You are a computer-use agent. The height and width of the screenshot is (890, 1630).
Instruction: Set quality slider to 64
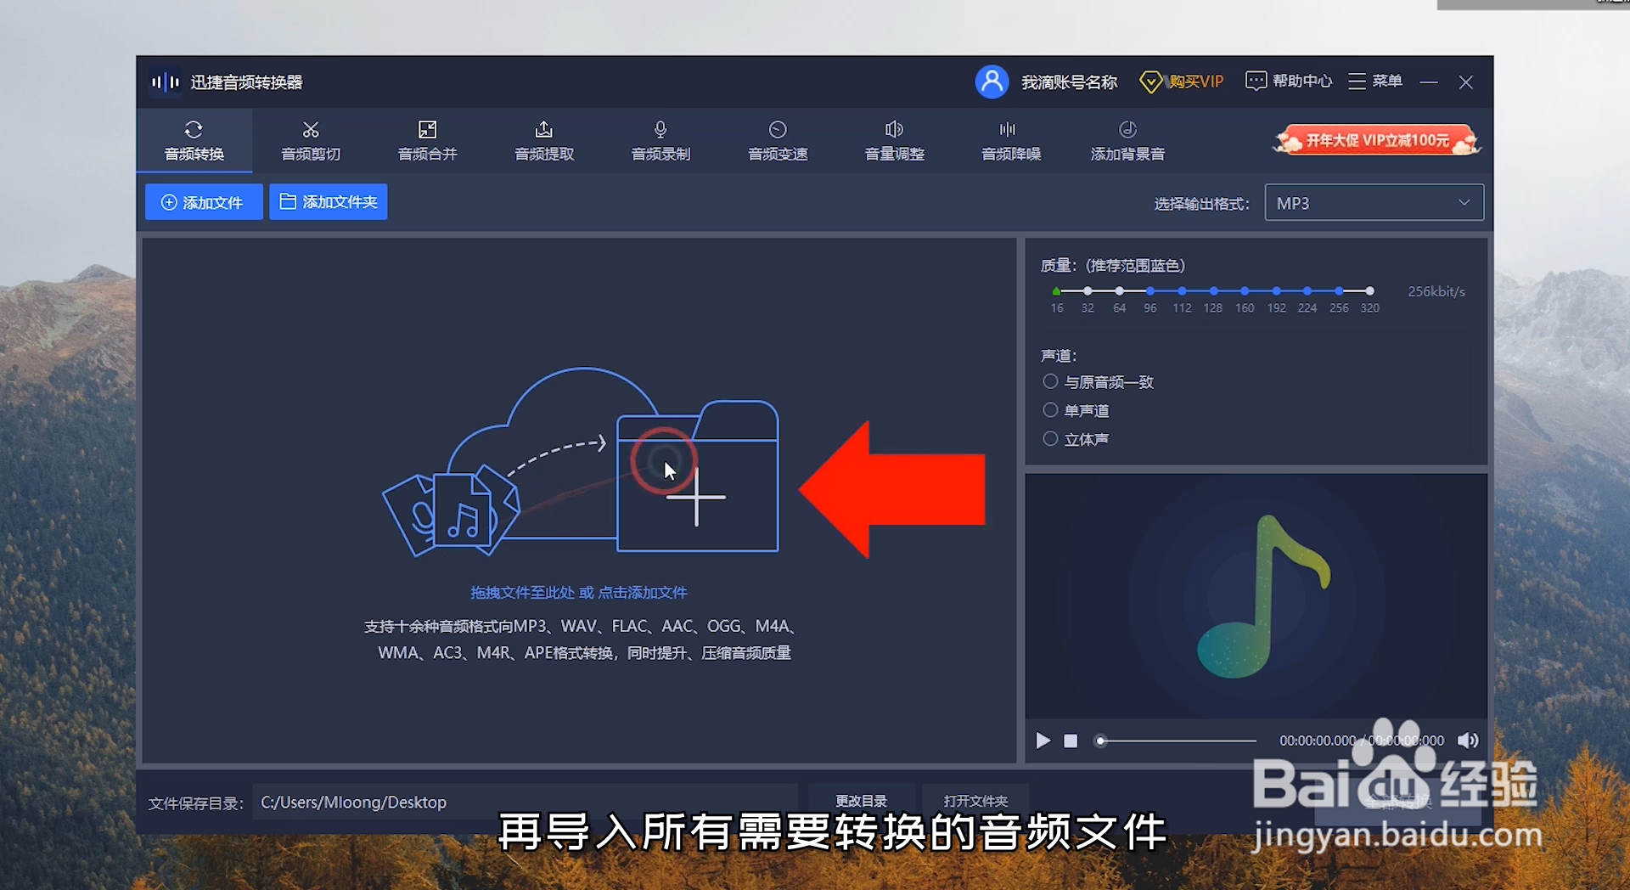[1119, 291]
